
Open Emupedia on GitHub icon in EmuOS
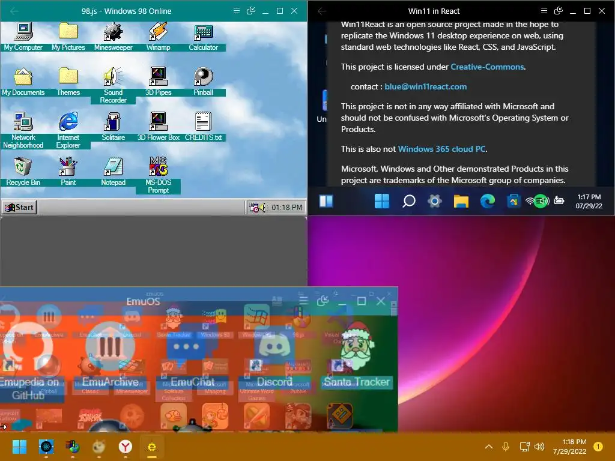28,361
